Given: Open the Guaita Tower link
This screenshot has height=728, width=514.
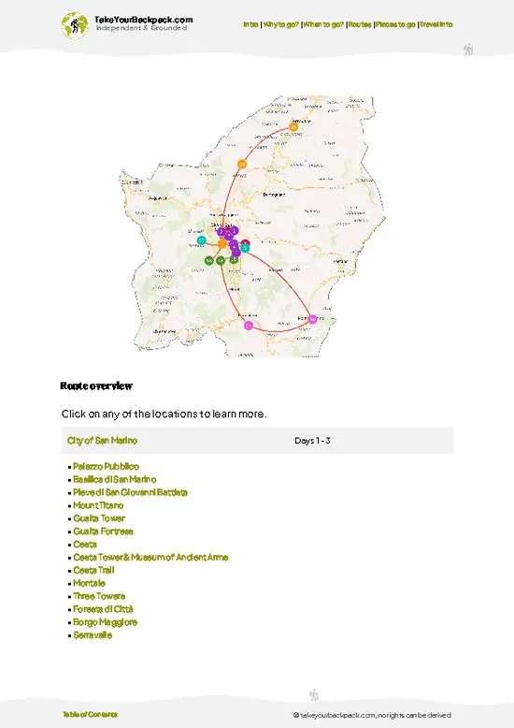Looking at the screenshot, I should coord(99,518).
